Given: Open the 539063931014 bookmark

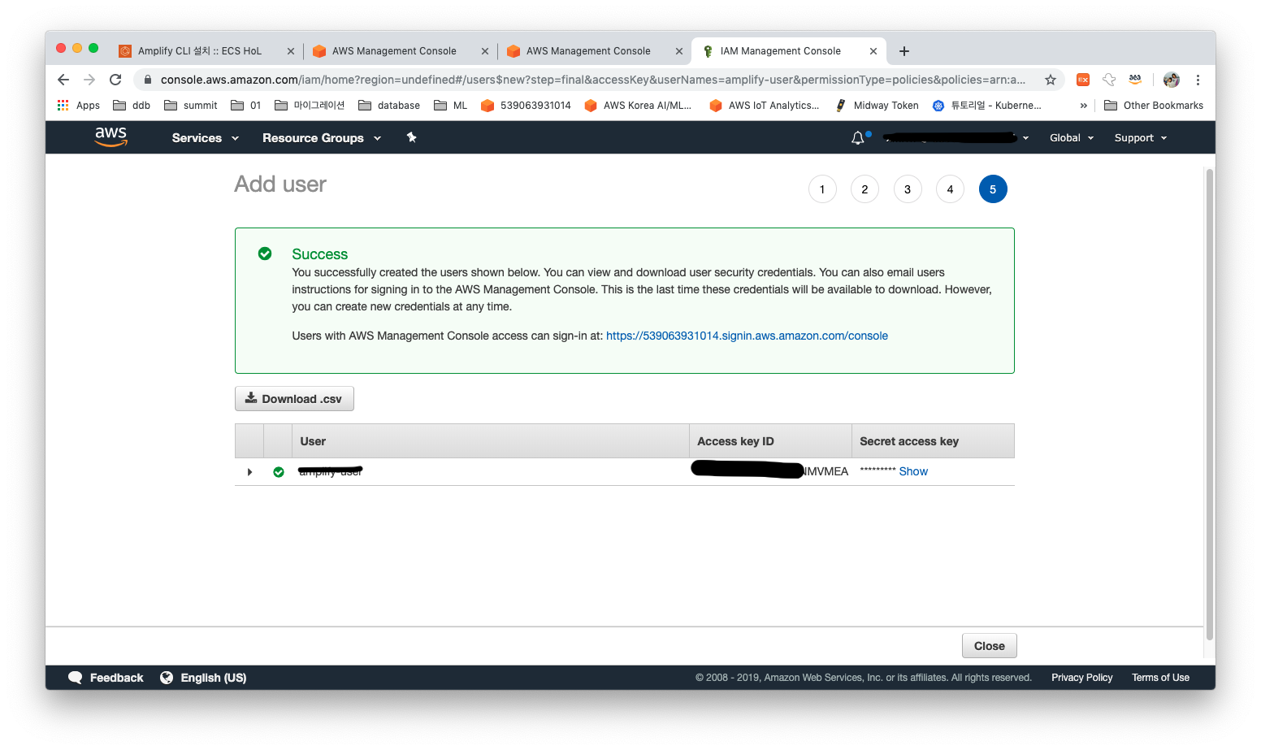Looking at the screenshot, I should [x=526, y=106].
